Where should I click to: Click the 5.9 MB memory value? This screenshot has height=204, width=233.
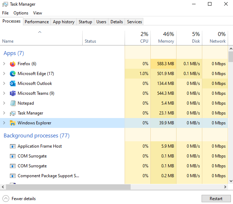tap(168, 146)
